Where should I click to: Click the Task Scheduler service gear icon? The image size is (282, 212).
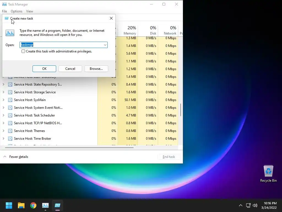[10, 115]
